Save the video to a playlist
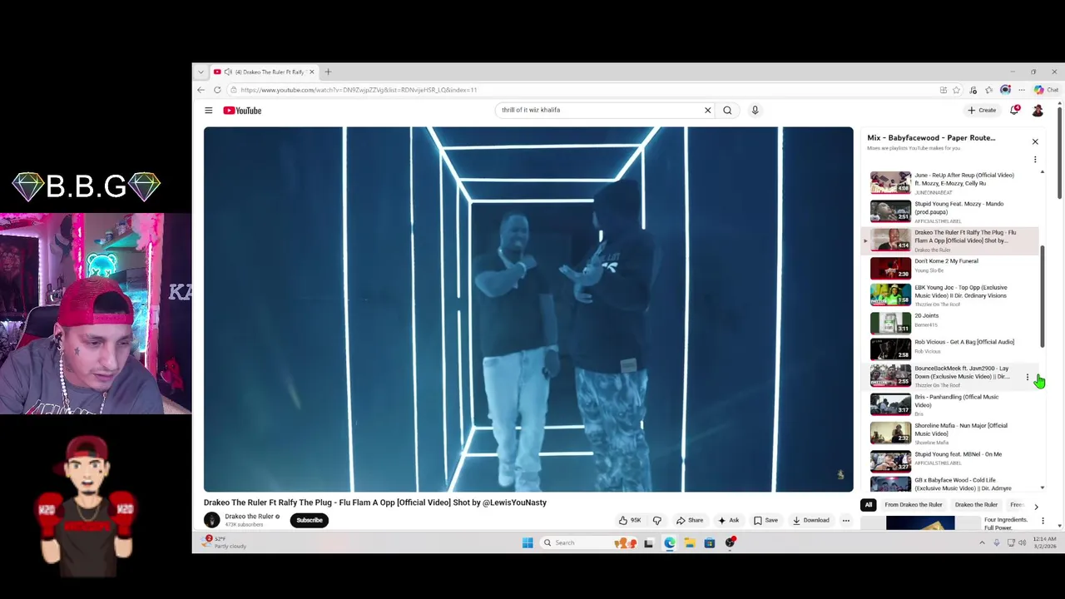 [765, 520]
